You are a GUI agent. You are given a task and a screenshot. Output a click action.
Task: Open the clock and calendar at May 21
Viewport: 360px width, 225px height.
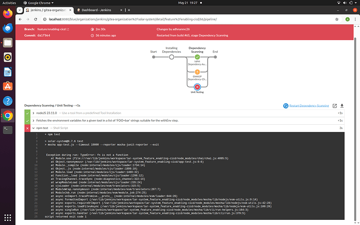point(188,3)
